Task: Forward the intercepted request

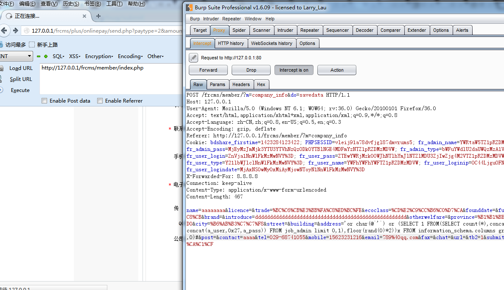Action: 208,70
